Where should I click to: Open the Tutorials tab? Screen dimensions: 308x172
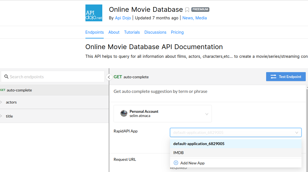(132, 32)
